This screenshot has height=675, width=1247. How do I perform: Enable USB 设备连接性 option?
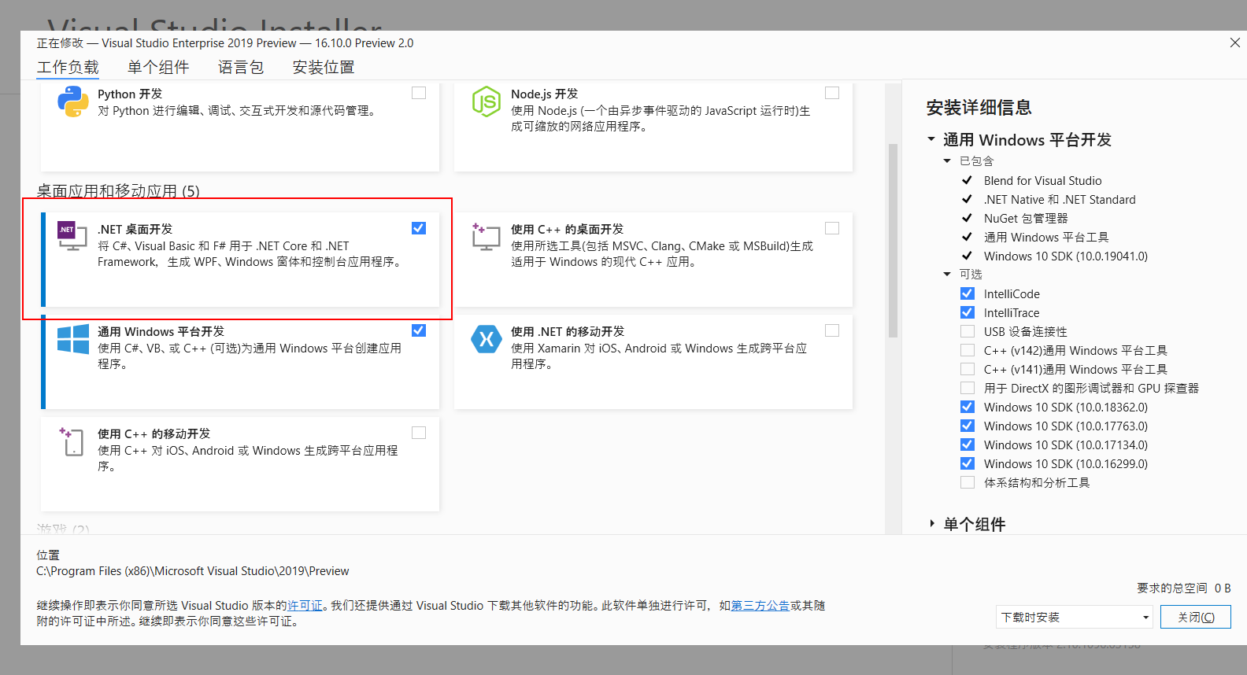[x=968, y=331]
